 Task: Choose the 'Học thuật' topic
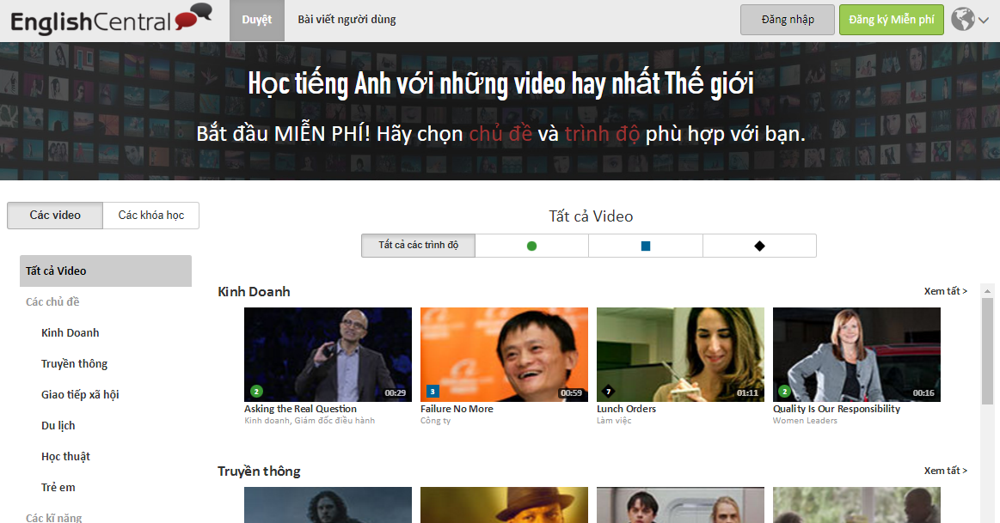pos(65,456)
